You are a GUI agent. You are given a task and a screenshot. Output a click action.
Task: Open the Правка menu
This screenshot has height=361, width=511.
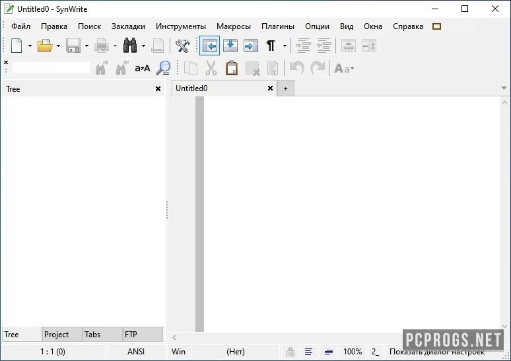(x=54, y=26)
